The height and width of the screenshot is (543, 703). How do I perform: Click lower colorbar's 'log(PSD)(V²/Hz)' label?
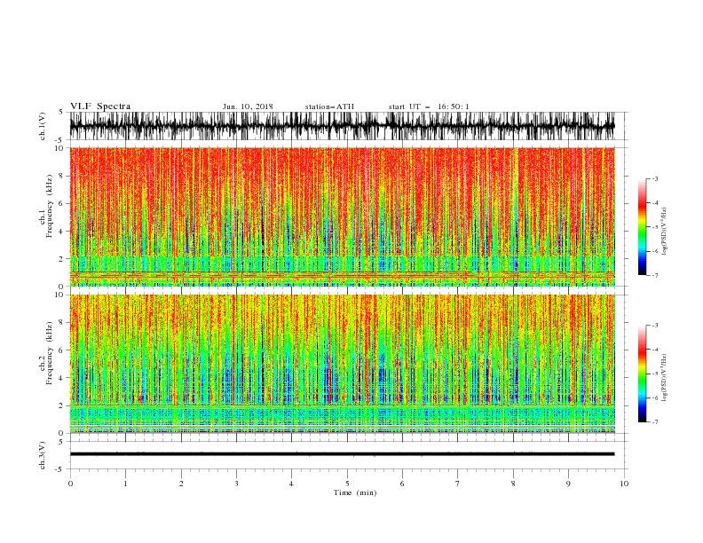click(664, 378)
